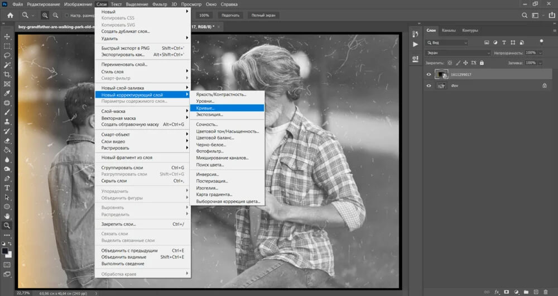This screenshot has height=296, width=558.
Task: Click the foreground color swatch
Action: pyautogui.click(x=5, y=251)
